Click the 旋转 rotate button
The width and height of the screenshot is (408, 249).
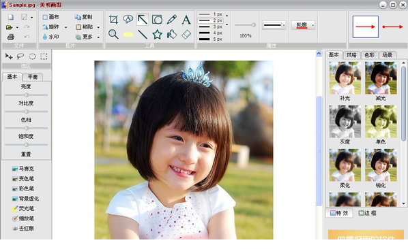tap(50, 27)
